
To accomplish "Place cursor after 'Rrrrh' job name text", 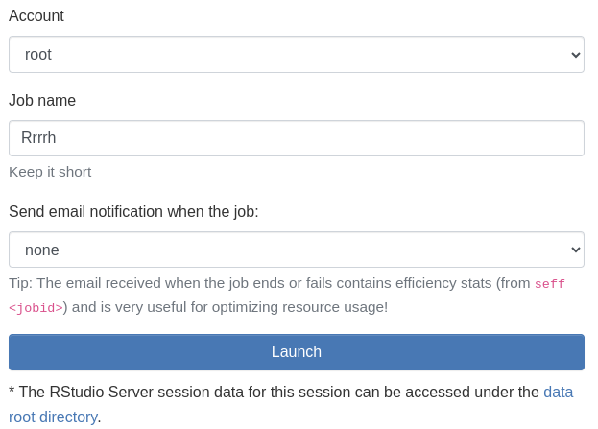I will click(58, 138).
